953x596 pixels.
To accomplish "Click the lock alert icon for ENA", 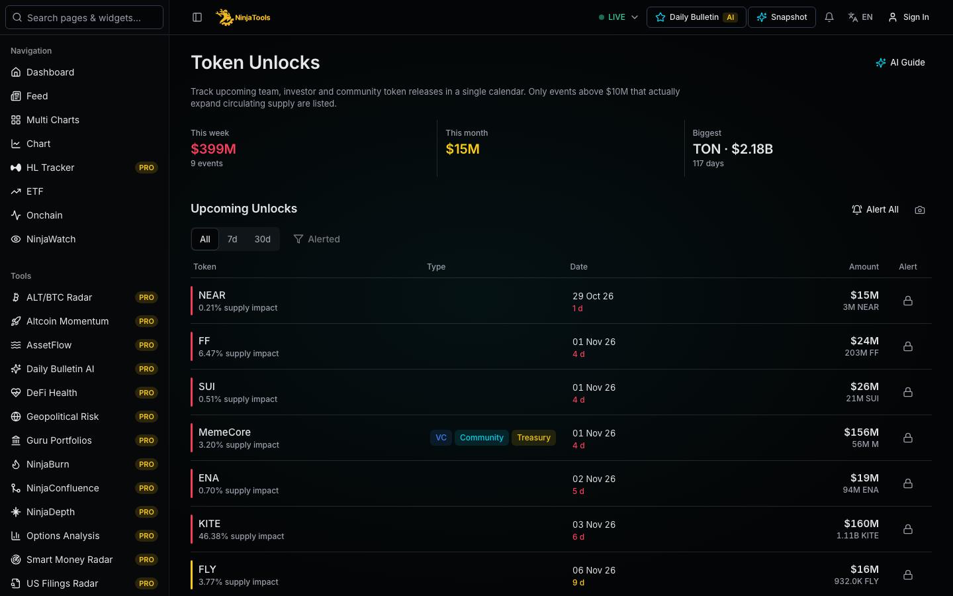I will click(x=908, y=483).
